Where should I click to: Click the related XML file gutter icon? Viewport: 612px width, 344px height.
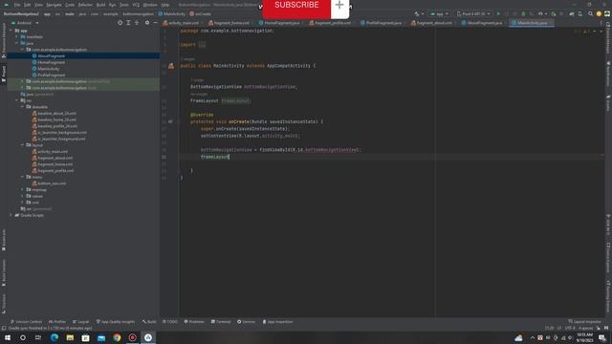(171, 66)
